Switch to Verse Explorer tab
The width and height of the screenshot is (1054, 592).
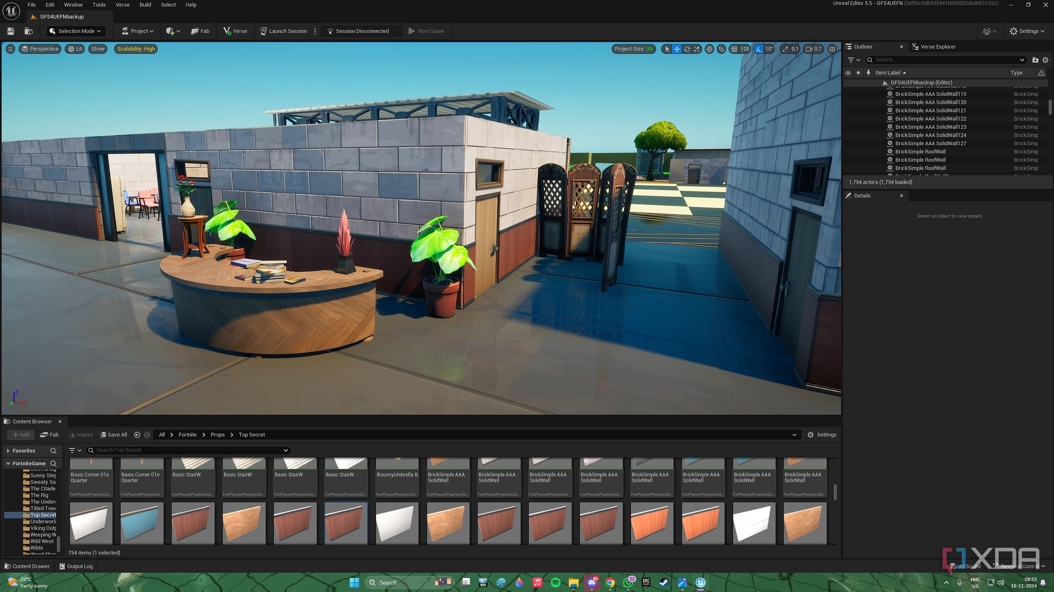coord(934,47)
